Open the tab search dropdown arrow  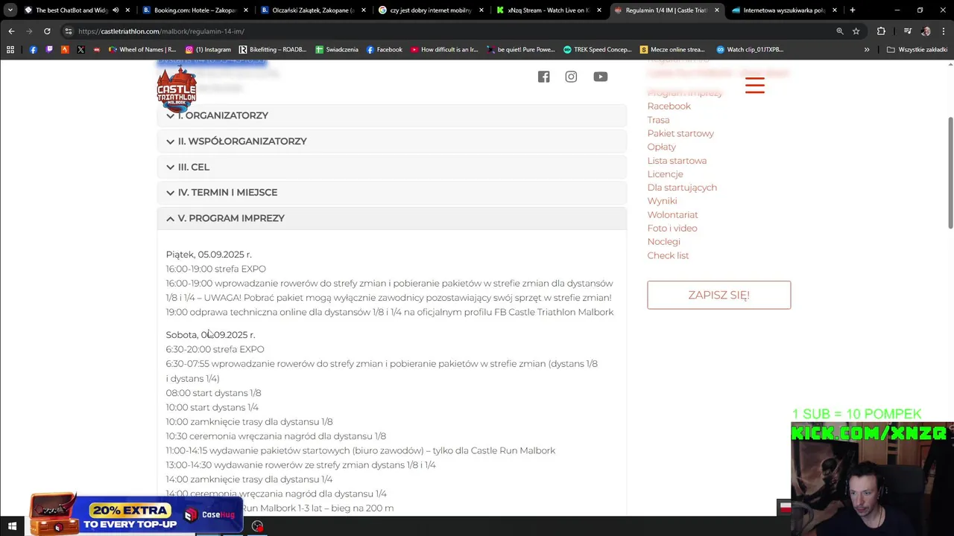(x=10, y=10)
